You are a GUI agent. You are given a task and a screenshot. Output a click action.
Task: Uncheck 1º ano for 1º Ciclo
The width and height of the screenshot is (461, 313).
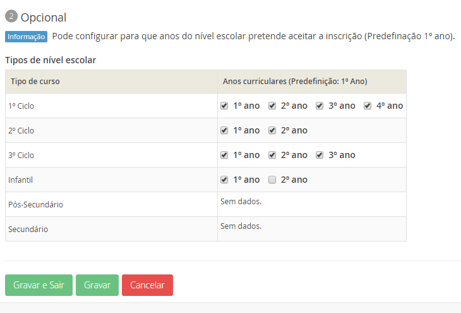[x=224, y=106]
